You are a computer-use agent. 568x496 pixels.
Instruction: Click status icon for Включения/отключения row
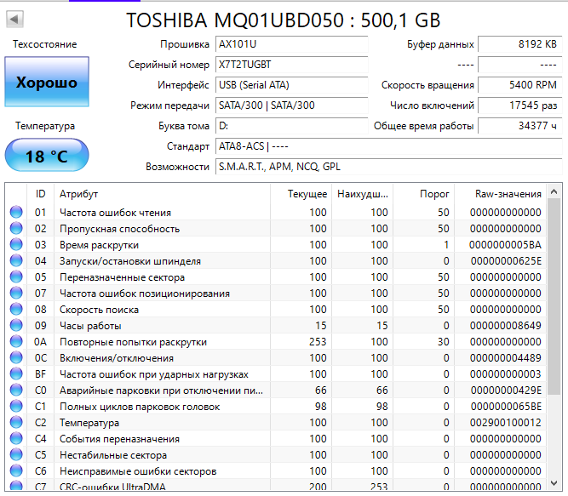point(16,358)
